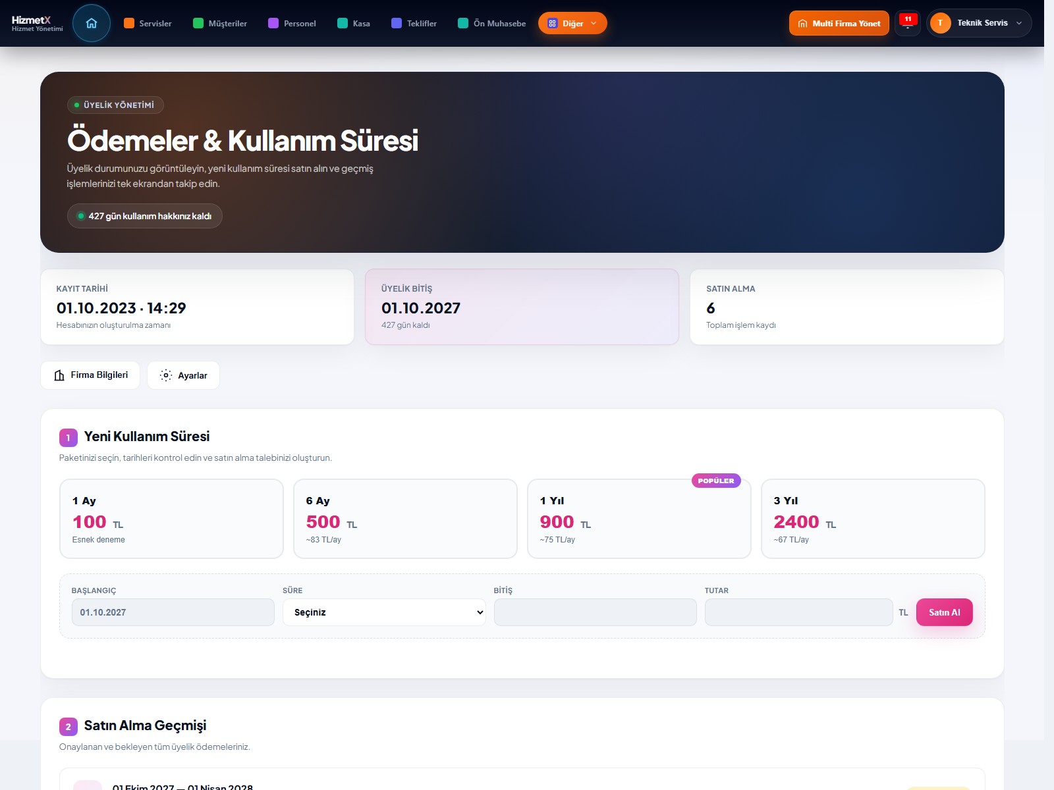
Task: Click the purple Personel square icon
Action: coord(273,23)
